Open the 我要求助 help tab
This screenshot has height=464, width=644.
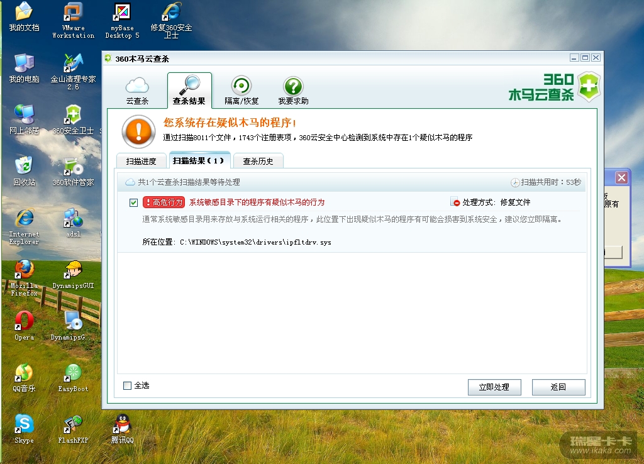coord(293,91)
